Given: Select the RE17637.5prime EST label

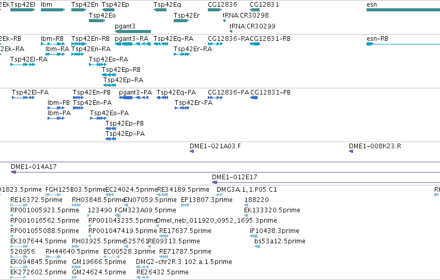Looking at the screenshot, I should coord(185,231).
